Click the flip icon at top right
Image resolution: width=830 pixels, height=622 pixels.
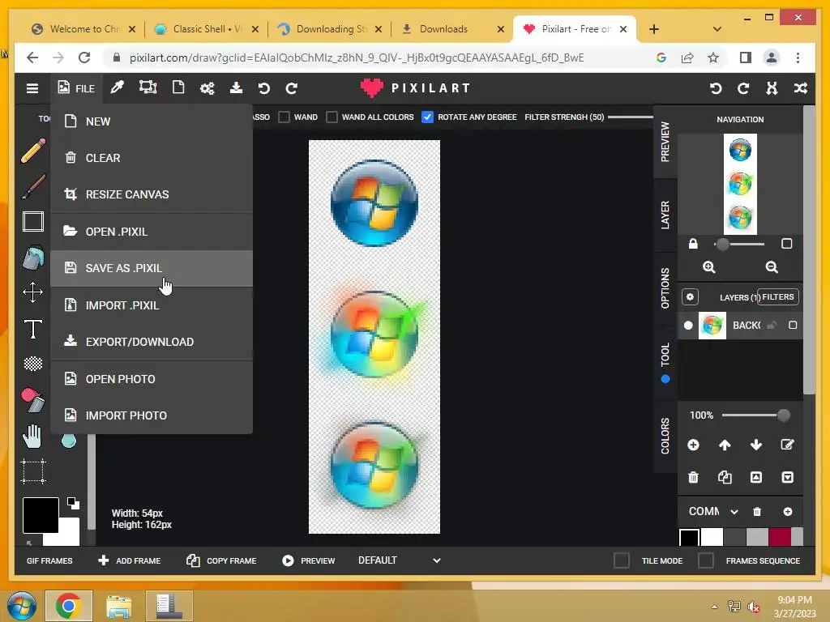pyautogui.click(x=772, y=88)
